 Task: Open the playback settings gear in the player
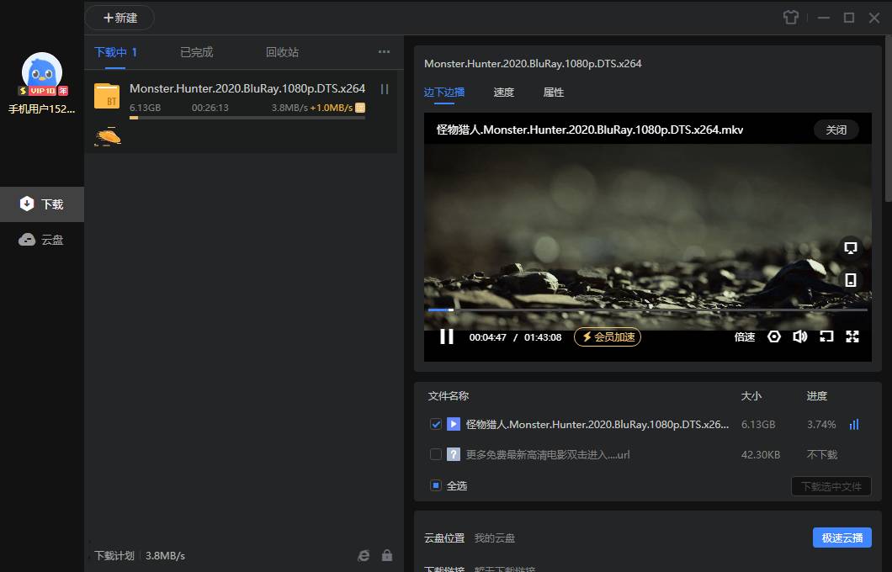[773, 336]
